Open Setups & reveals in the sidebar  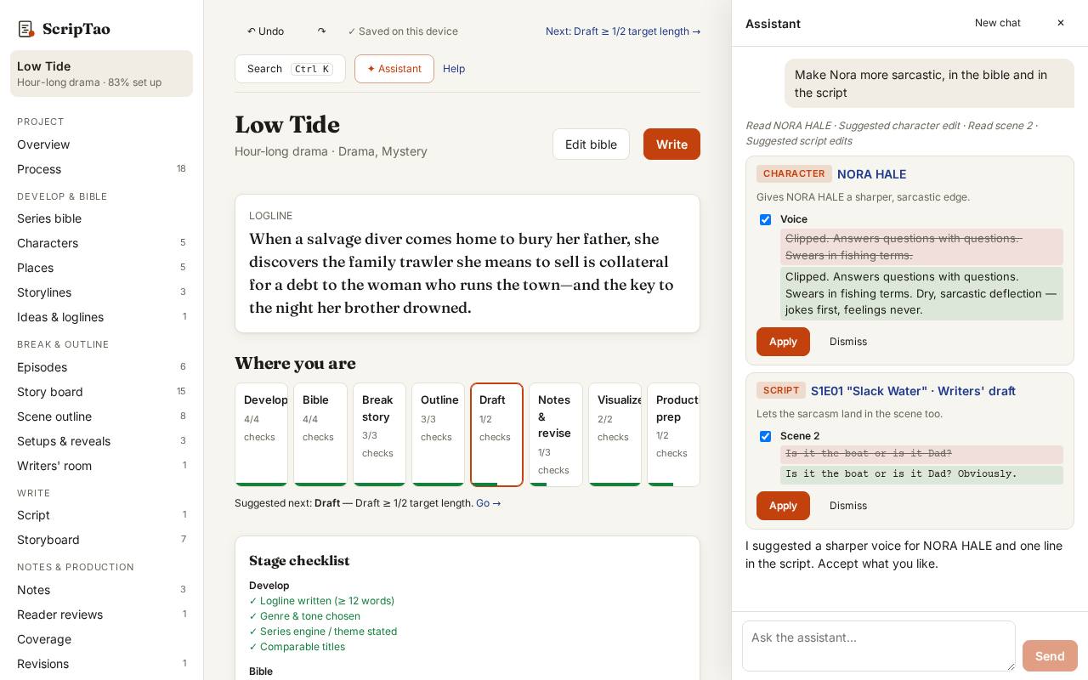click(101, 441)
